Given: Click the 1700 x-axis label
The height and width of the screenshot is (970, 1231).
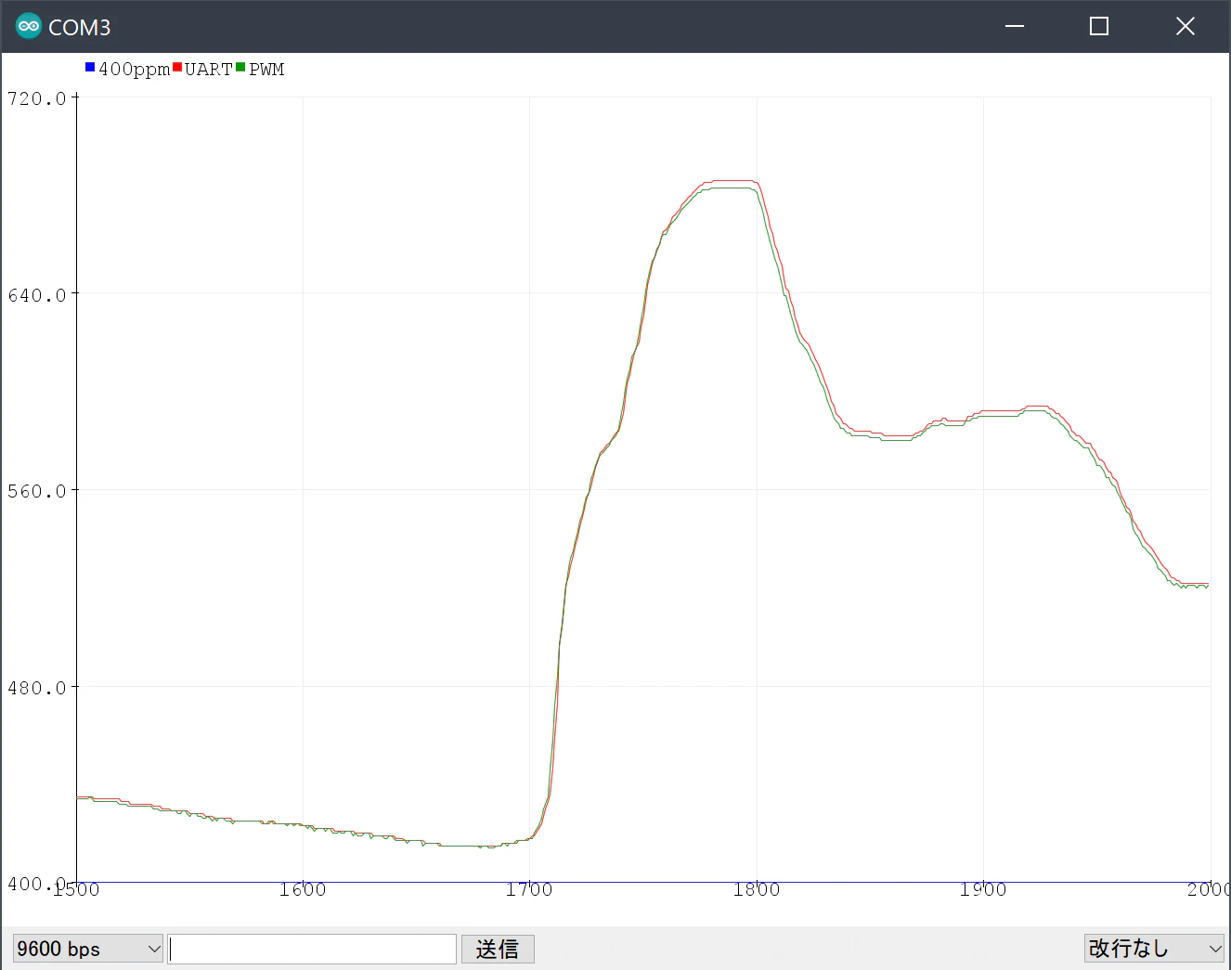Looking at the screenshot, I should (x=529, y=890).
